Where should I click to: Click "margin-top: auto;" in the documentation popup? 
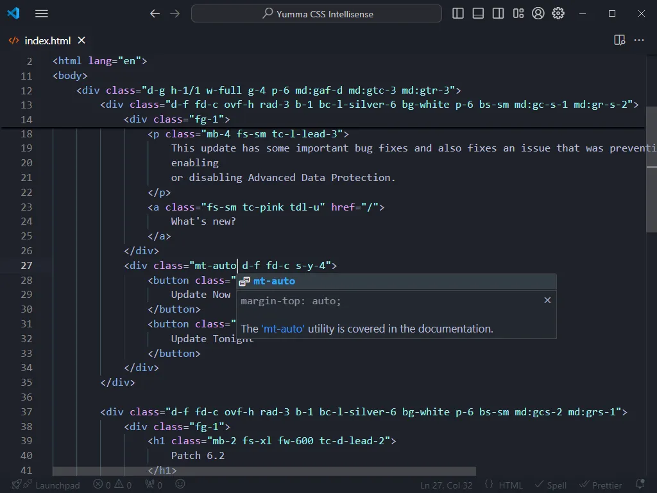coord(291,301)
